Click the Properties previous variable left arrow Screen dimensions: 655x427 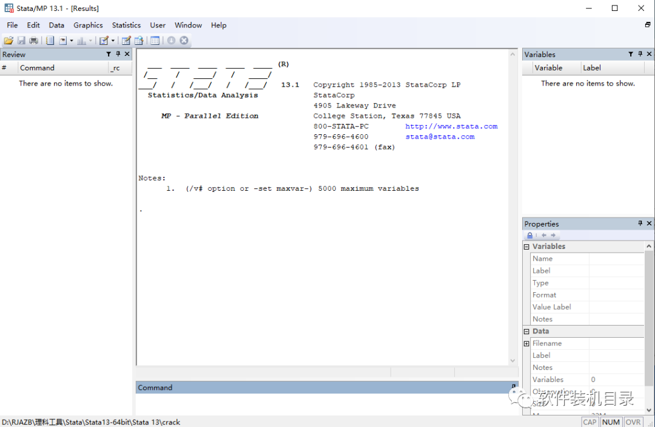[x=544, y=235]
